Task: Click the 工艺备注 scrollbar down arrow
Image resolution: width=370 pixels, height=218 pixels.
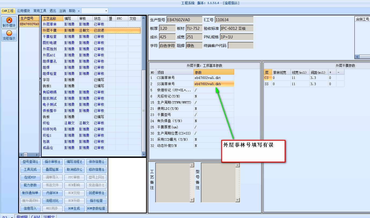Action: pos(192,200)
